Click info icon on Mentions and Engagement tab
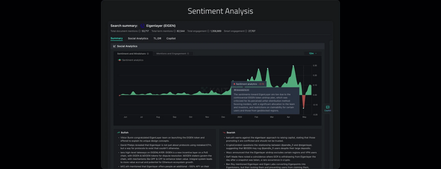Viewport: 441px width, 169px height. pyautogui.click(x=188, y=53)
